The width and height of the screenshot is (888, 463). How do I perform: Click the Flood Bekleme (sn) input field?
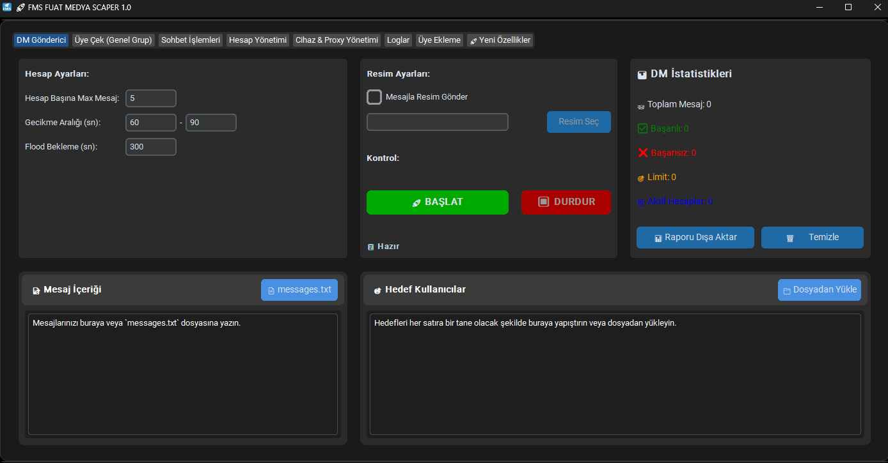point(150,147)
